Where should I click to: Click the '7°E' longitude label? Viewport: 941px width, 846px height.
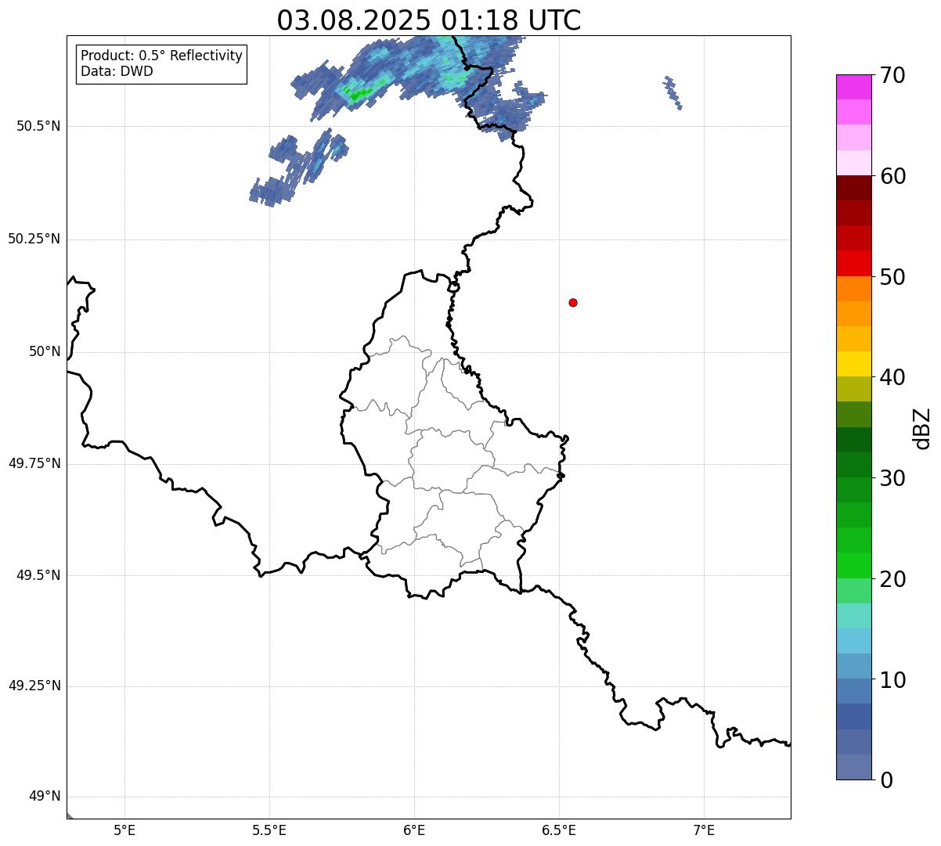coord(704,830)
